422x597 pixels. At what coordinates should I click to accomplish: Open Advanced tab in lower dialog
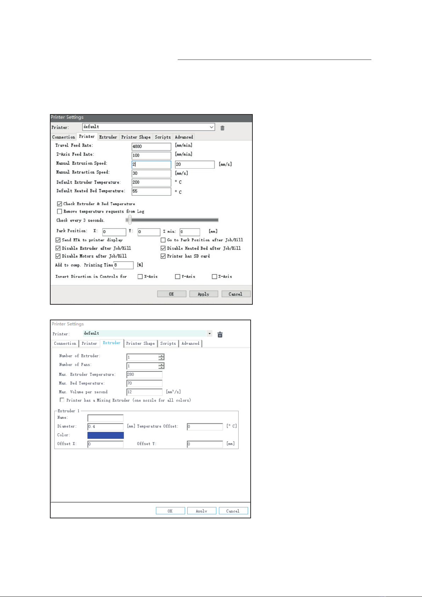pos(190,344)
